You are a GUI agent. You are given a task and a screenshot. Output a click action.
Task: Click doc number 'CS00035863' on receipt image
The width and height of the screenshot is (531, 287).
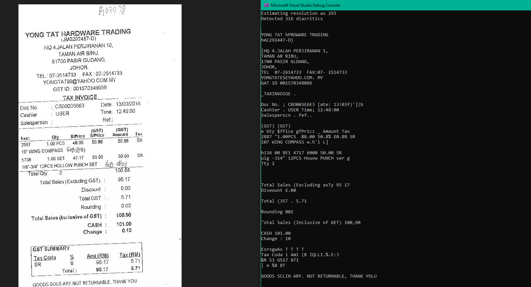[69, 106]
